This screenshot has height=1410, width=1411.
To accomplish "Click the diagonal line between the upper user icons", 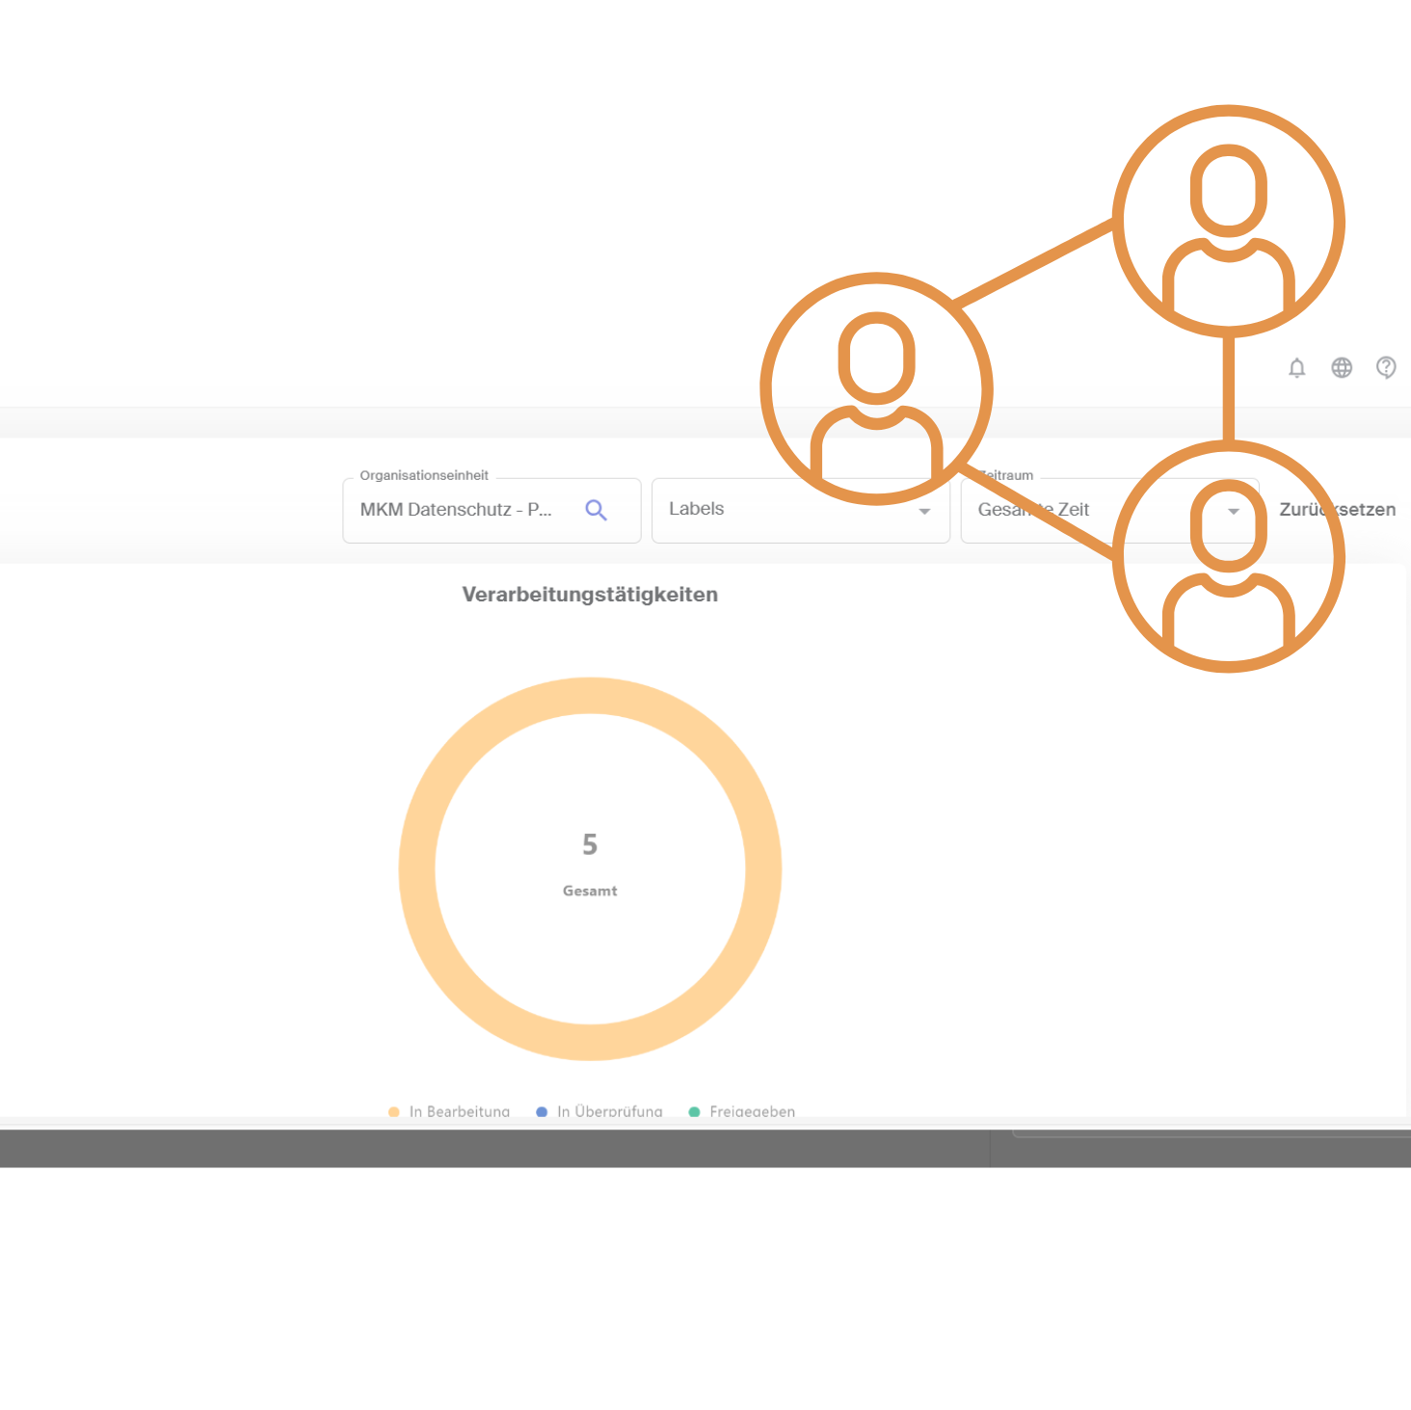I will (1033, 263).
